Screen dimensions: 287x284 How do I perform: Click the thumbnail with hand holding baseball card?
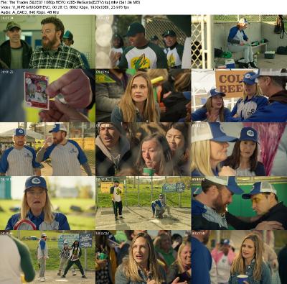pyautogui.click(x=47, y=96)
